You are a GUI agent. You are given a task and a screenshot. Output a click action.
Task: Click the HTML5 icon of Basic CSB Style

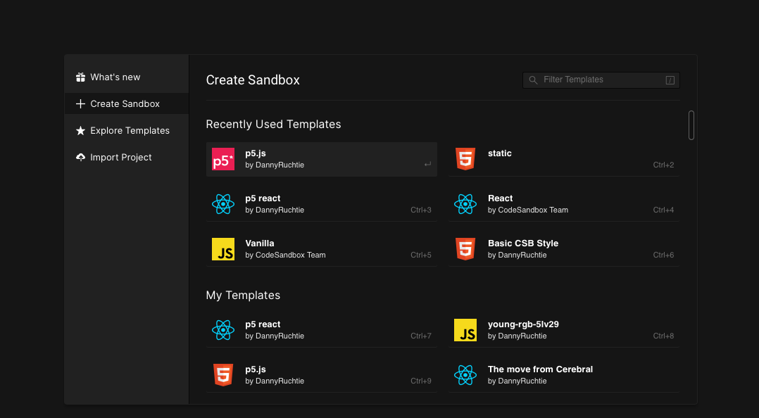click(x=465, y=249)
